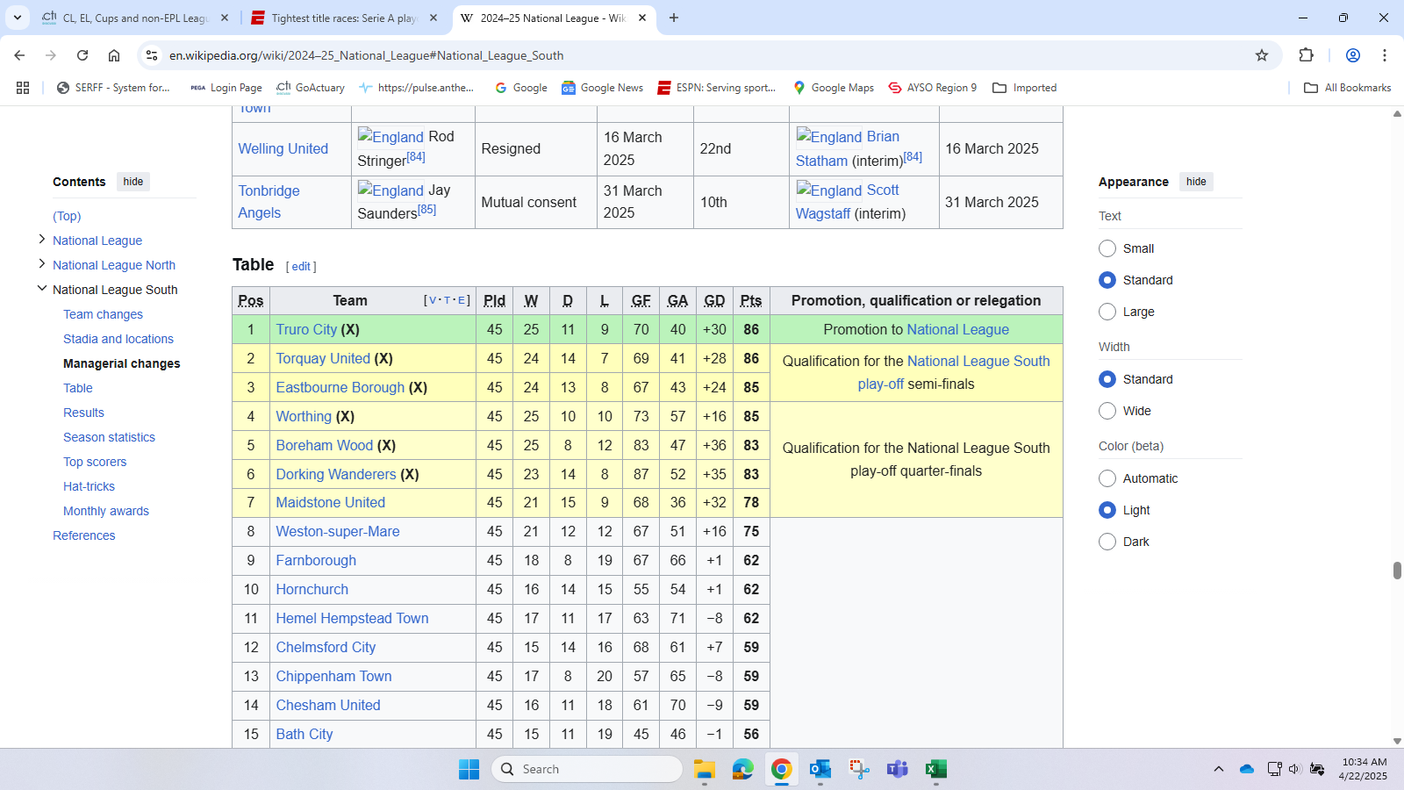Click the URL in the address bar
Image resolution: width=1404 pixels, height=790 pixels.
click(x=366, y=55)
